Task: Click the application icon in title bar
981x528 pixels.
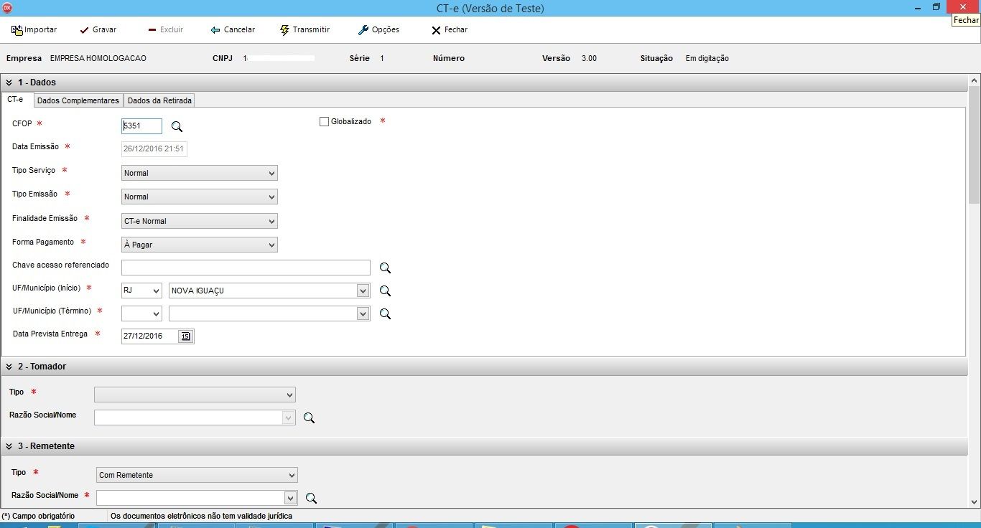Action: (x=8, y=7)
